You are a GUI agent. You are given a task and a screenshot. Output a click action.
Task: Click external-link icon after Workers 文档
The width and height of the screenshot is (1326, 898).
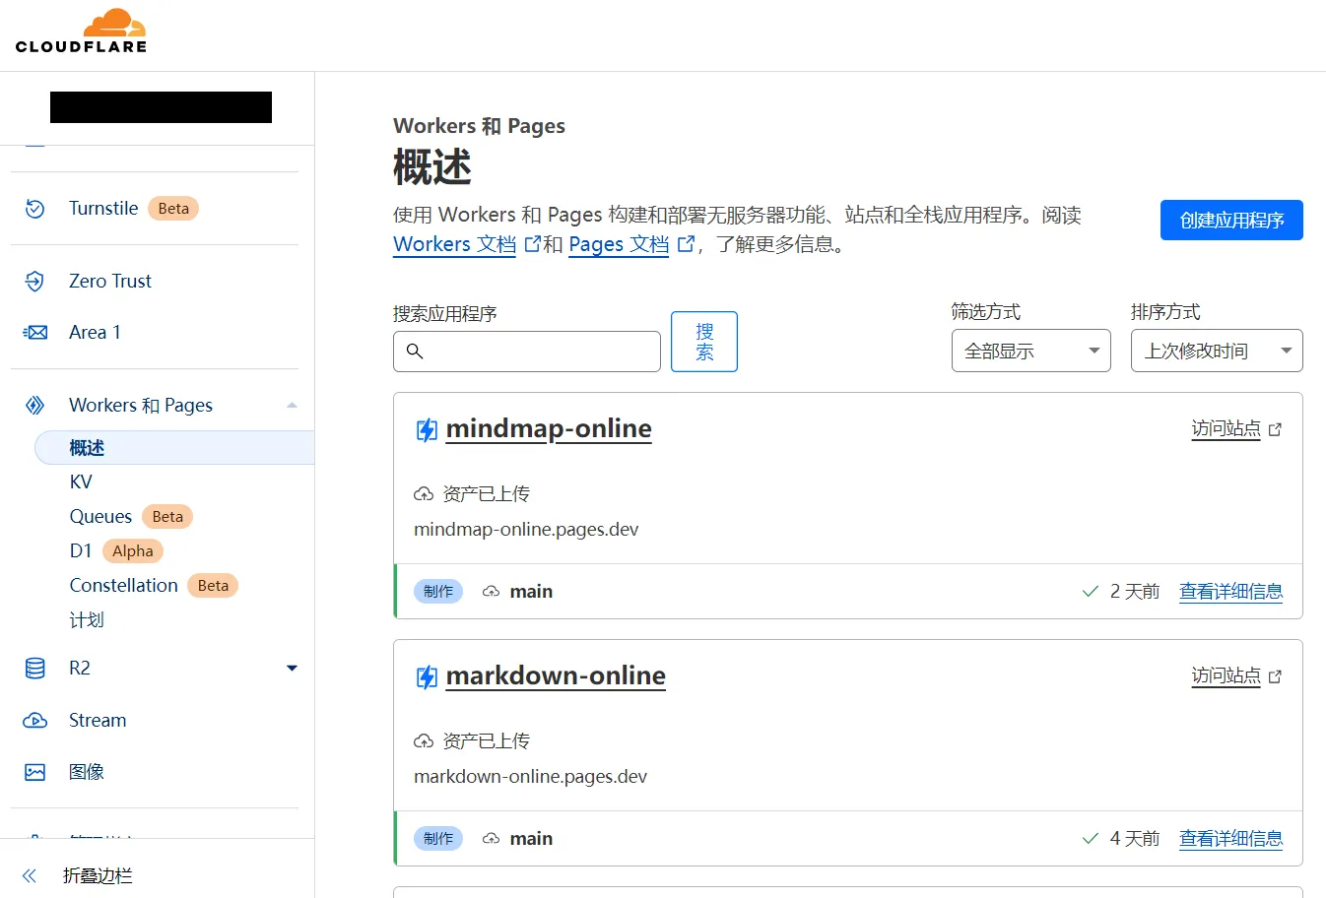point(532,244)
